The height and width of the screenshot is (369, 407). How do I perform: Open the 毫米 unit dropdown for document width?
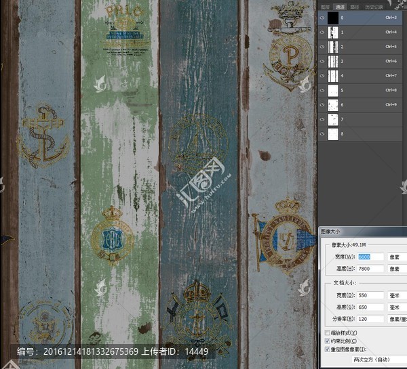pos(397,295)
